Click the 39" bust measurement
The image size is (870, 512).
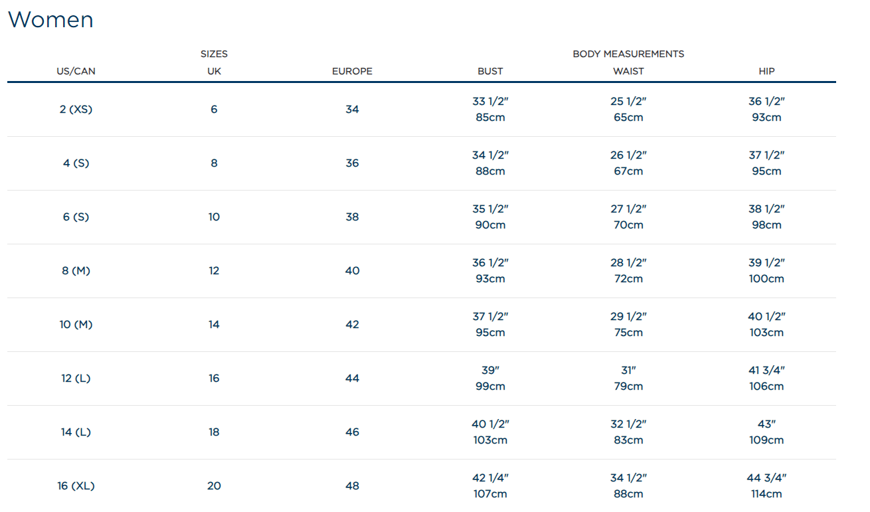490,371
